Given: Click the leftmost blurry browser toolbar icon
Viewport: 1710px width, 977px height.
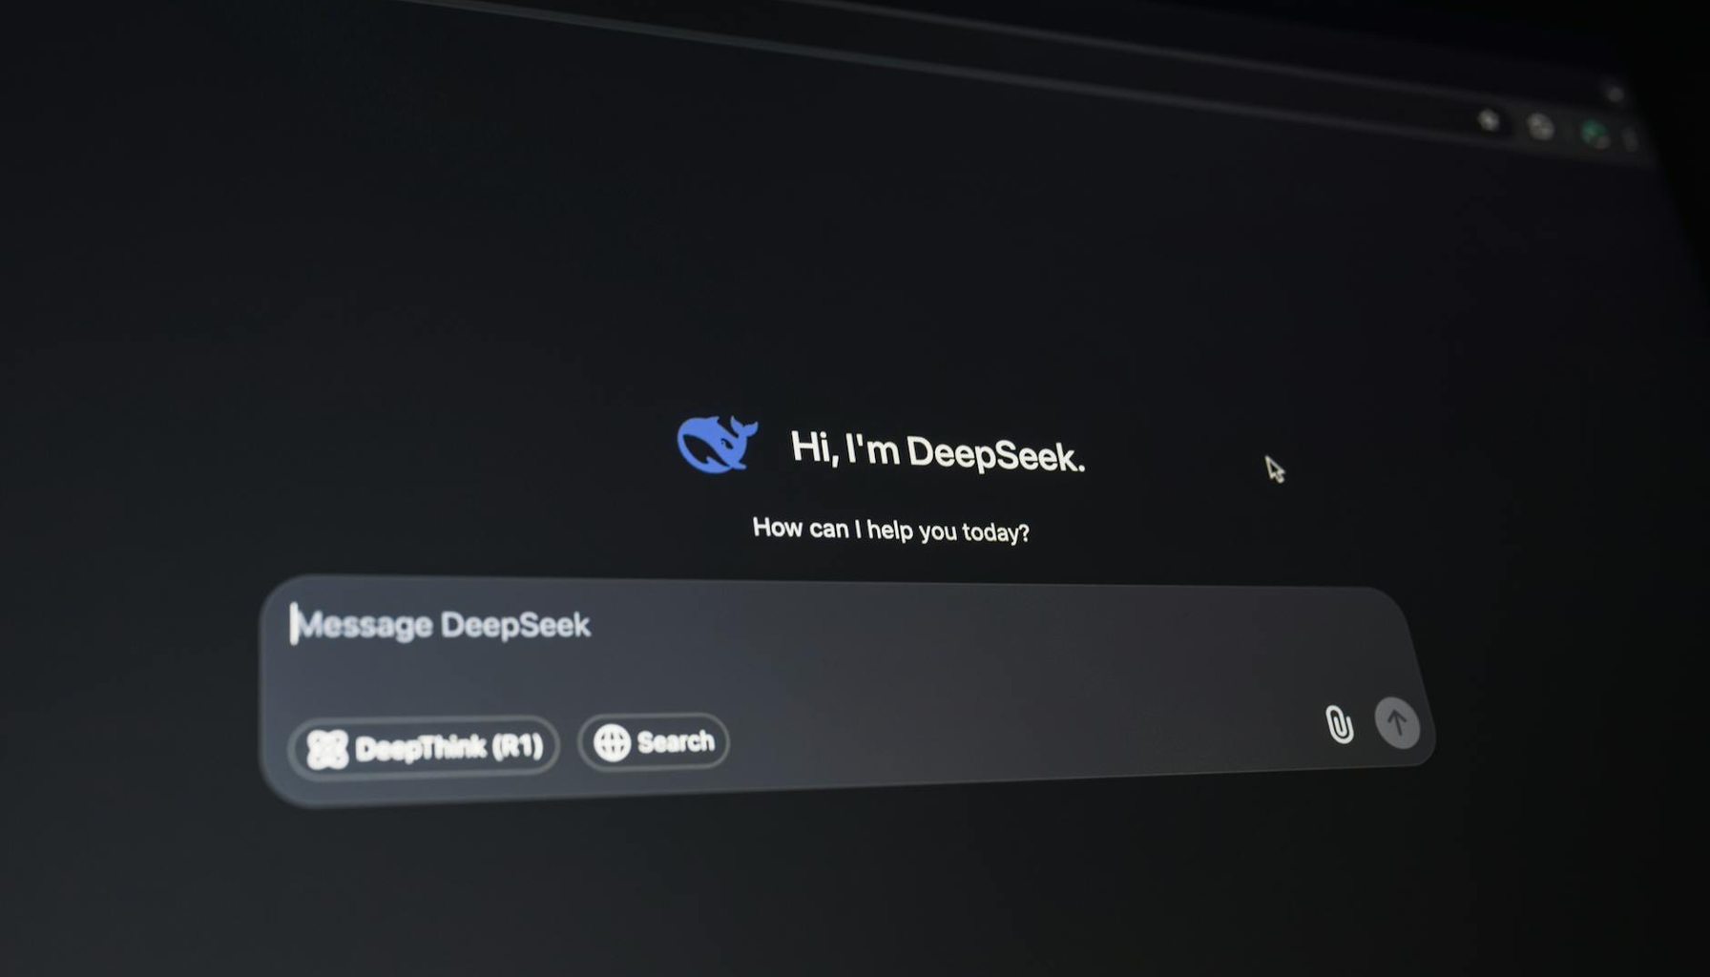Looking at the screenshot, I should [1488, 120].
